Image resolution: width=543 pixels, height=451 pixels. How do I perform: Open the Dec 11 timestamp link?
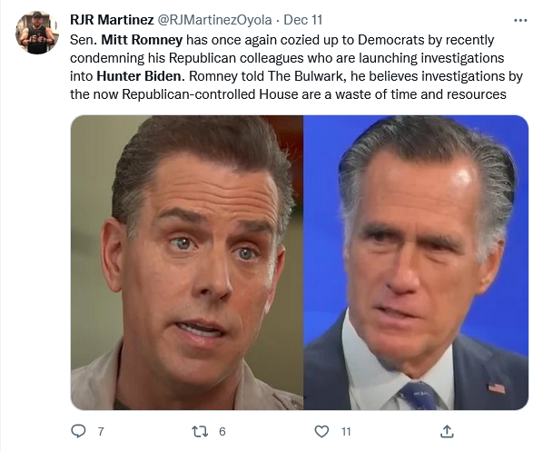(x=303, y=20)
